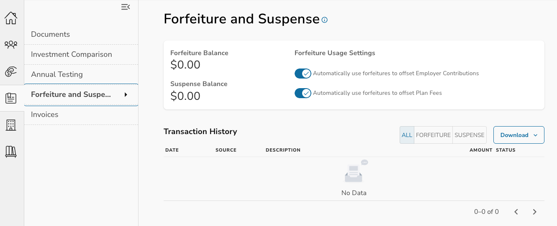Open the Invoices menu item
The height and width of the screenshot is (226, 557).
(x=45, y=114)
